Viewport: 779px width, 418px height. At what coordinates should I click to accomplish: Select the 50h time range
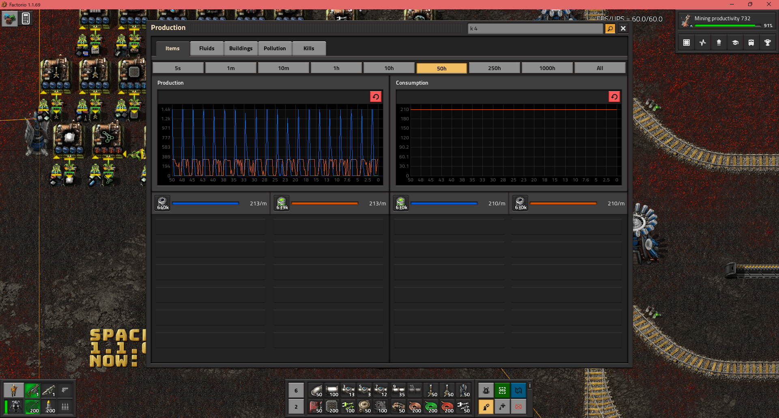click(442, 68)
